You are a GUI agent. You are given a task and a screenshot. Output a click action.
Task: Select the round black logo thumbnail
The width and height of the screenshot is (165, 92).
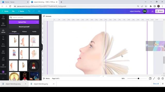point(34,66)
